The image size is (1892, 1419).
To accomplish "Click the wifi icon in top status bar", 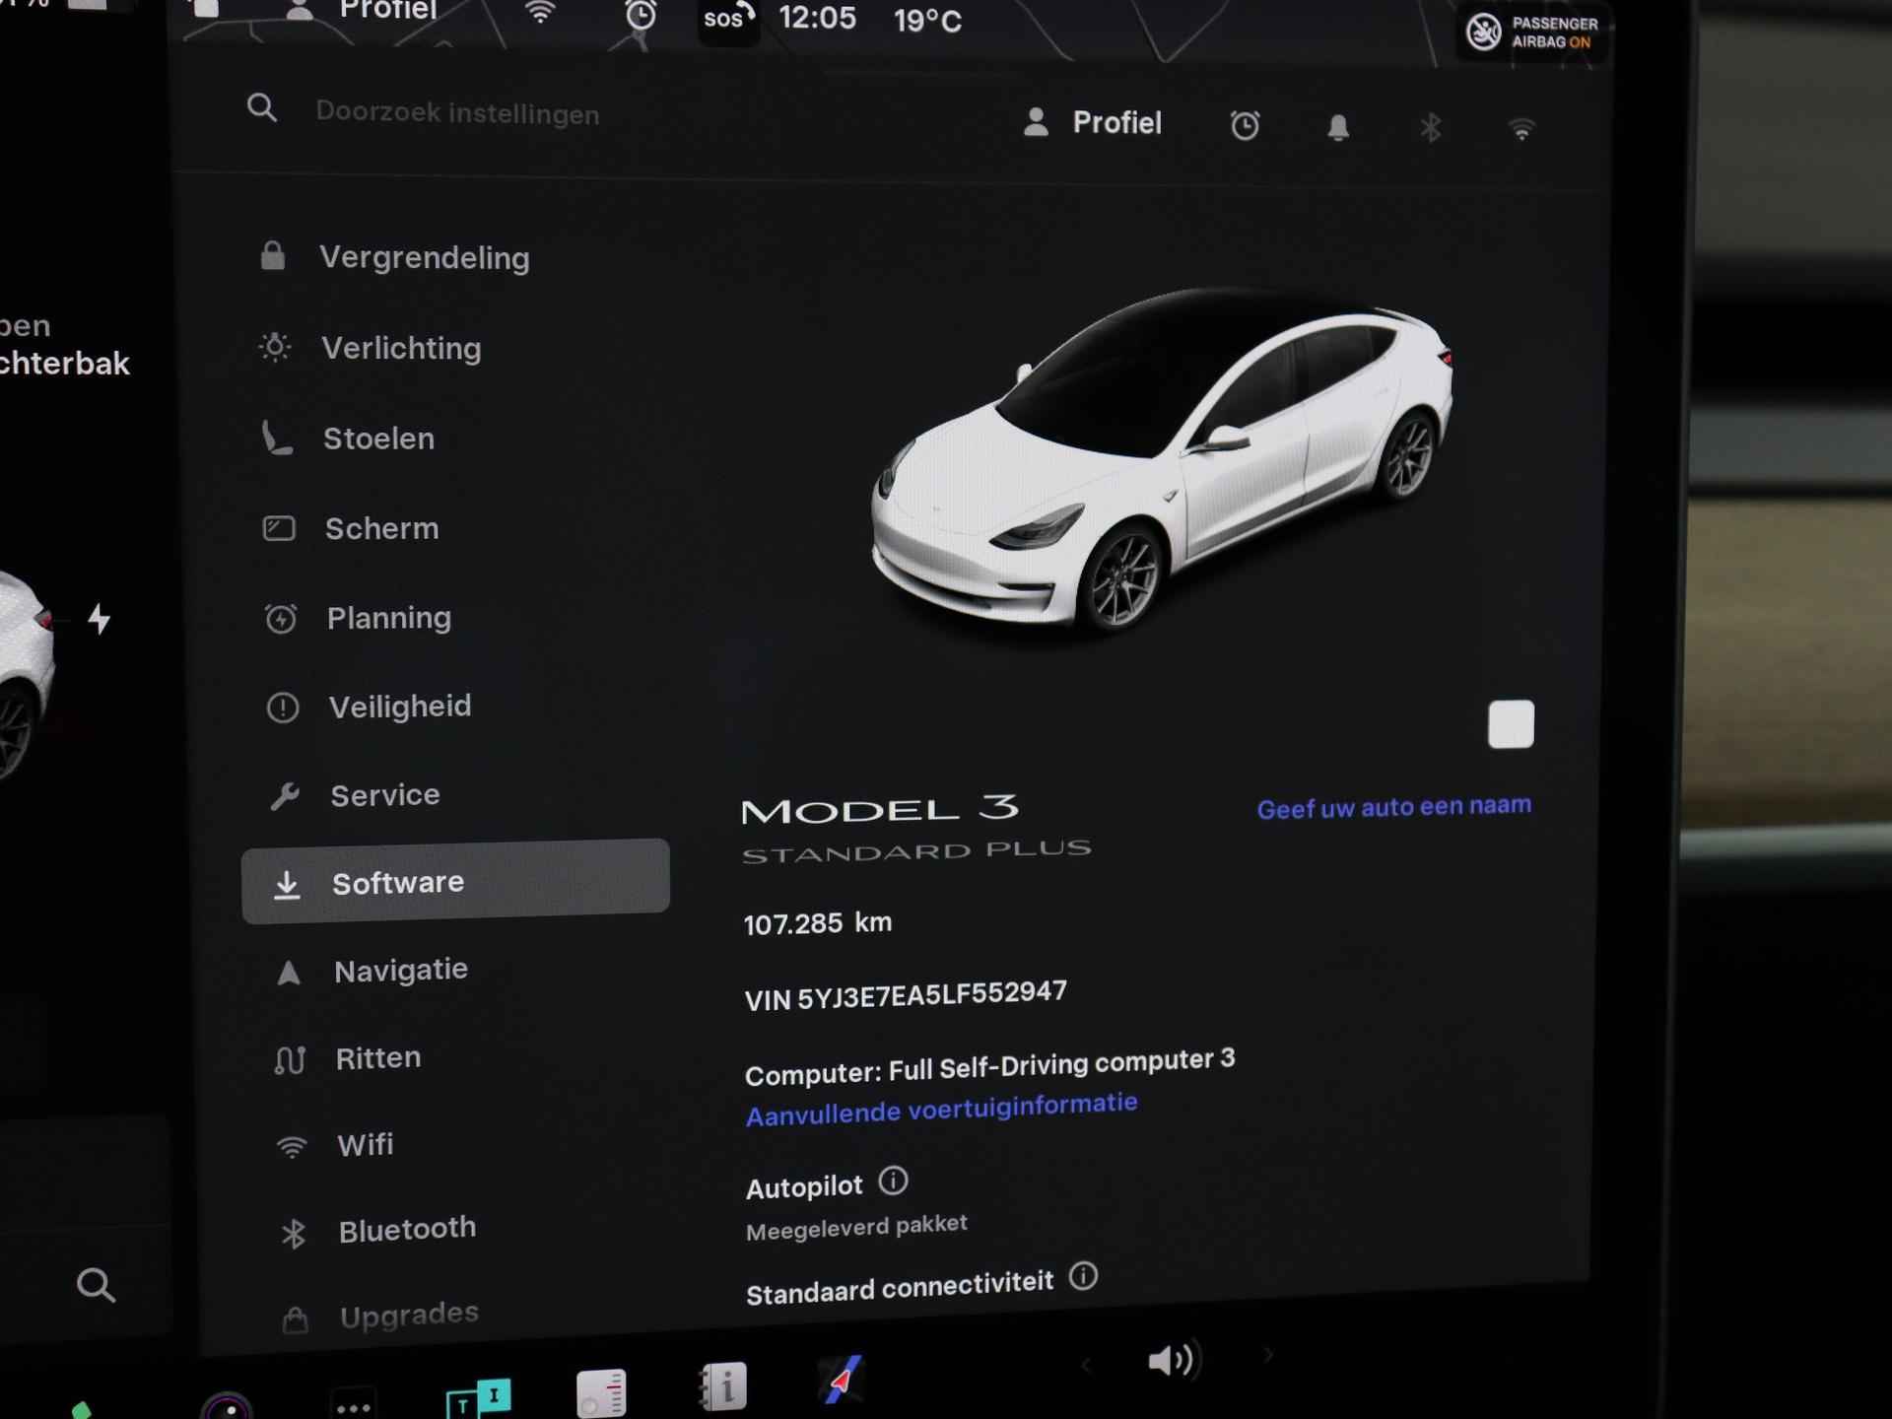I will tap(540, 13).
